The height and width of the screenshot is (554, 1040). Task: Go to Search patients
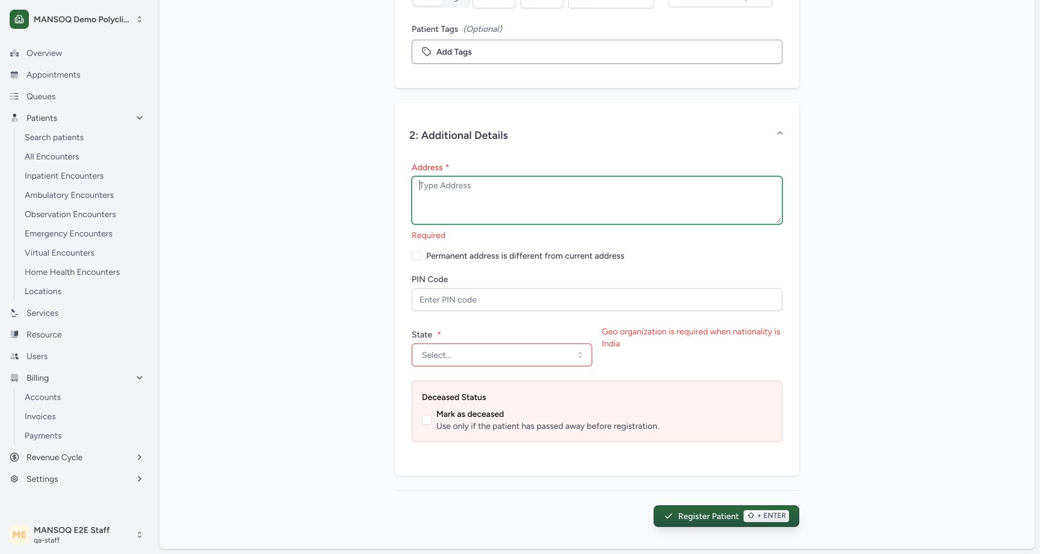[x=54, y=137]
